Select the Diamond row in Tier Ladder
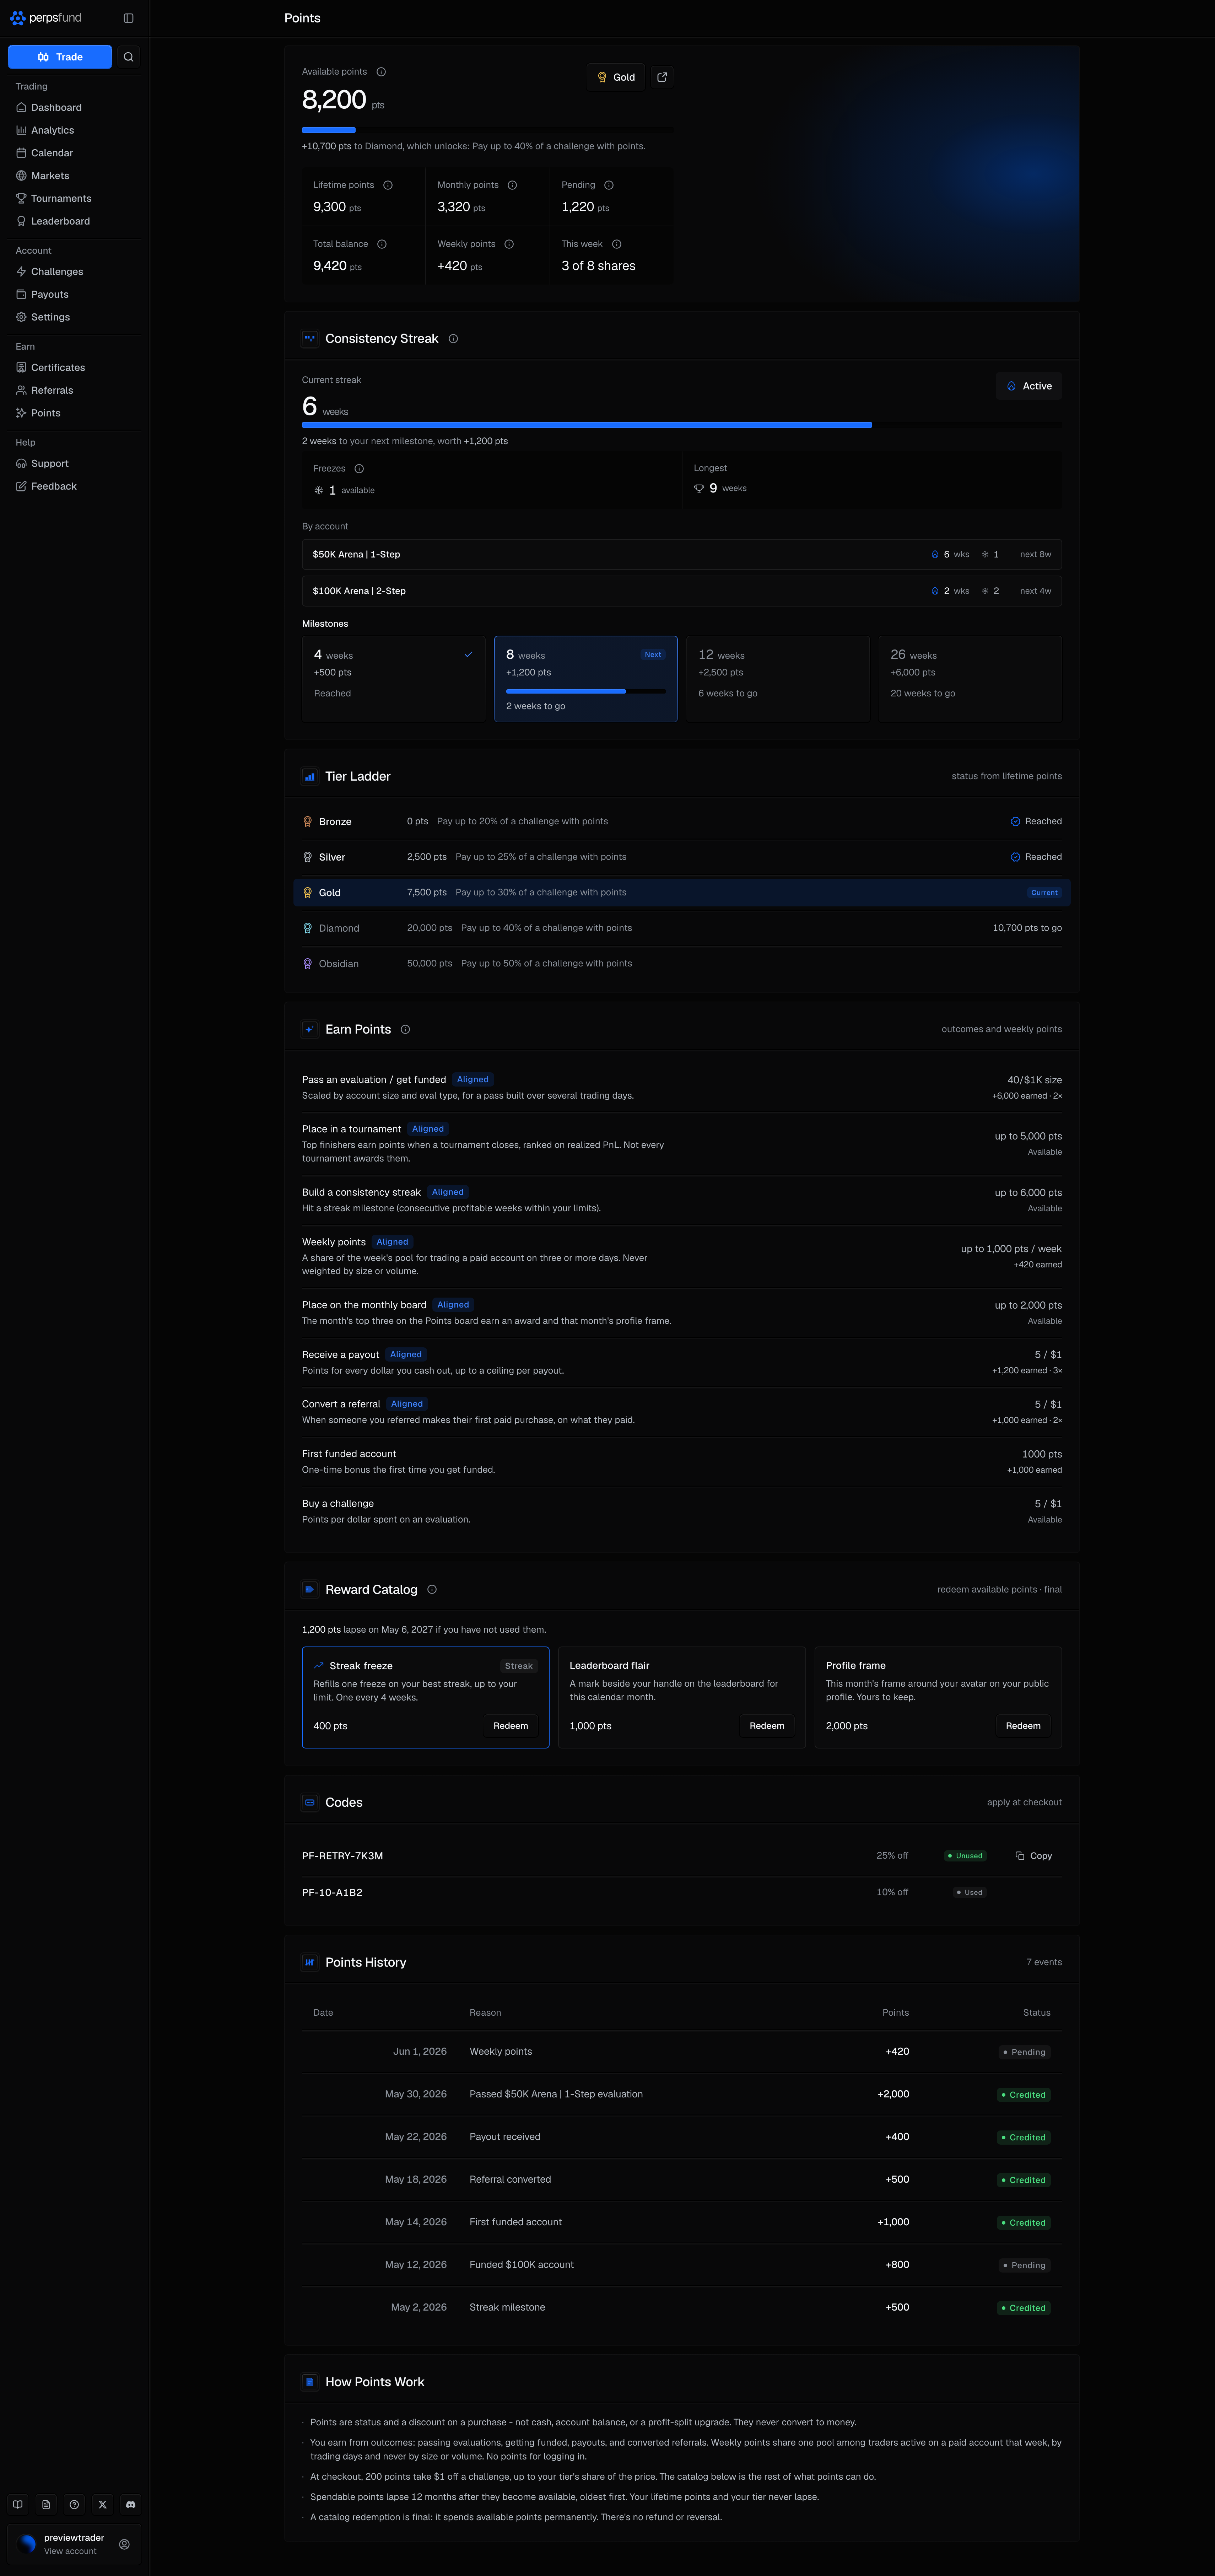1215x2576 pixels. [682, 928]
